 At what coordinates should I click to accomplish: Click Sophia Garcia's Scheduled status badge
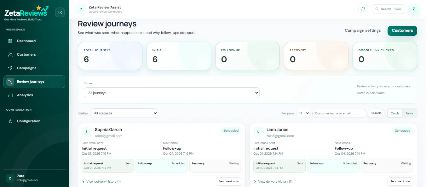[231, 131]
